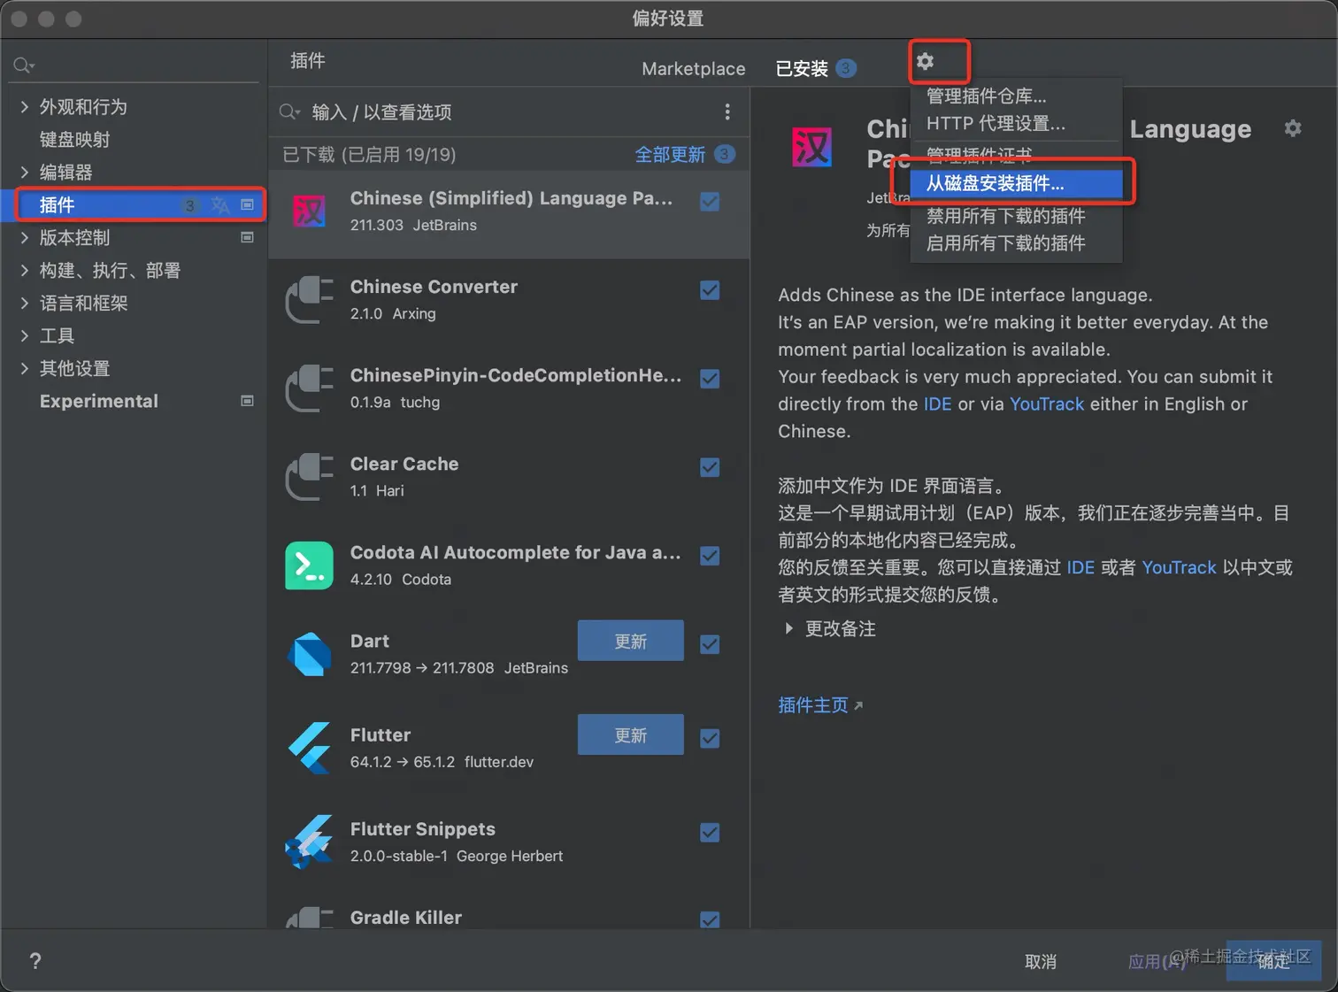Expand the 外观和行为 settings group
Viewport: 1338px width, 992px height.
tap(25, 106)
